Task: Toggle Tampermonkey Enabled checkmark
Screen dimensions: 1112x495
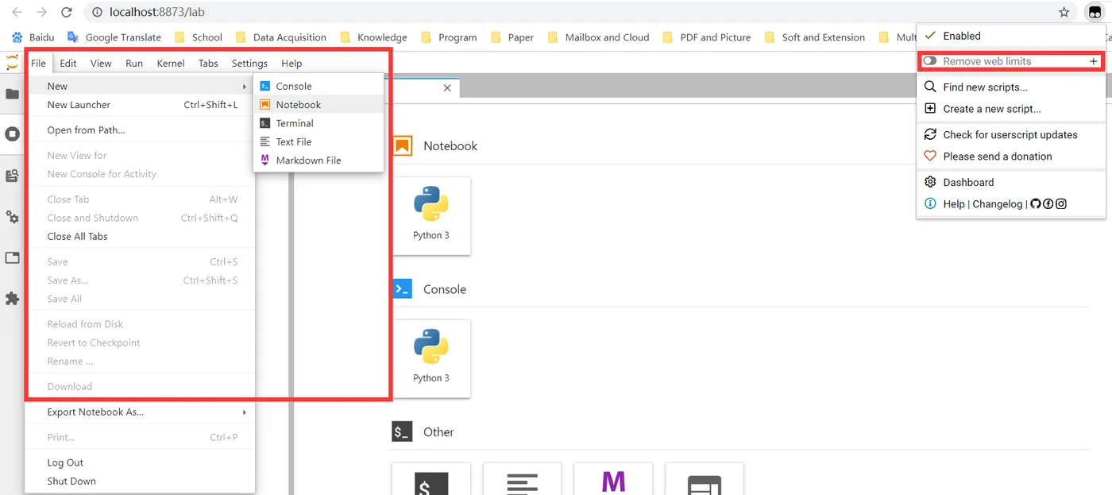Action: click(x=931, y=36)
